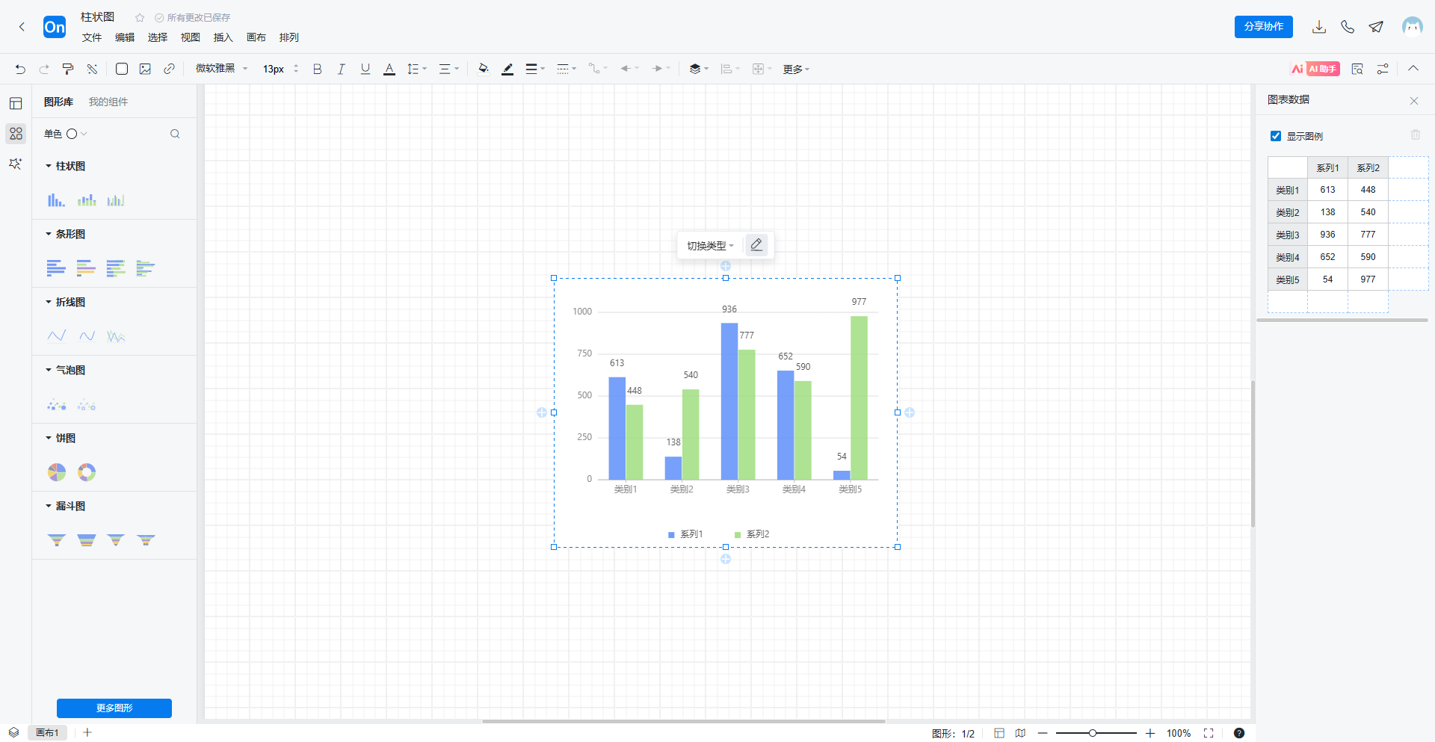
Task: Select the pie chart shape thumbnail
Action: [57, 472]
